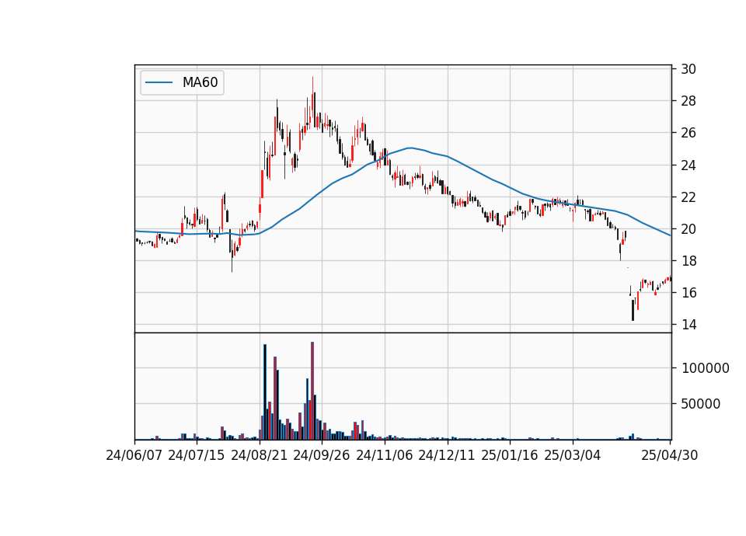Image resolution: width=746 pixels, height=536 pixels.
Task: Select the 24/06/07 date label
Action: tap(134, 455)
